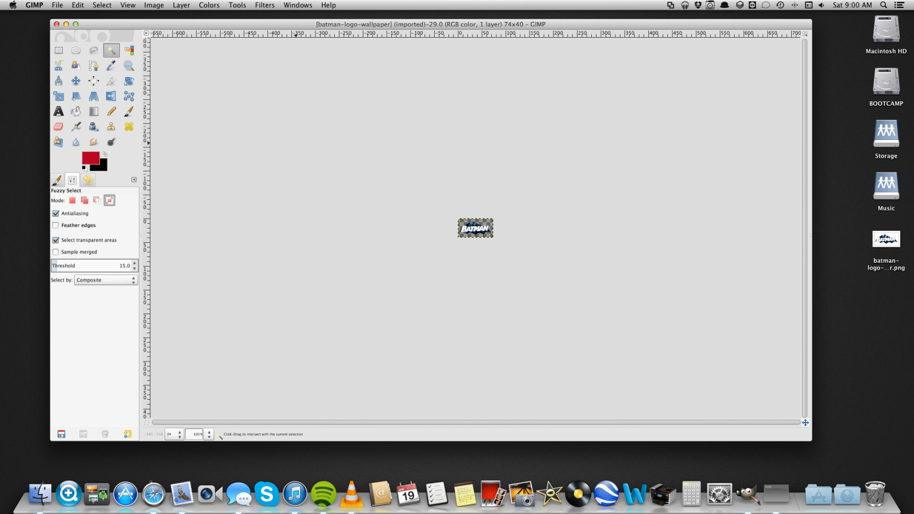This screenshot has height=514, width=914.
Task: Open the Select by Composite dropdown
Action: 106,280
